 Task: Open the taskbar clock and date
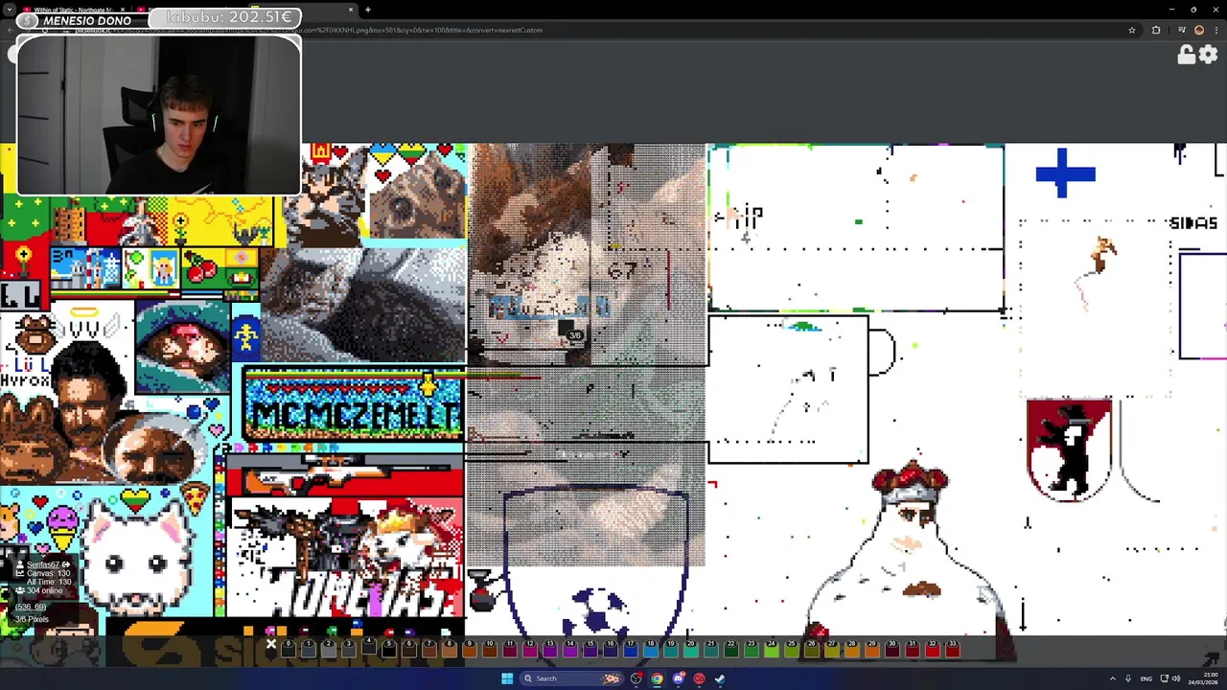click(1202, 678)
